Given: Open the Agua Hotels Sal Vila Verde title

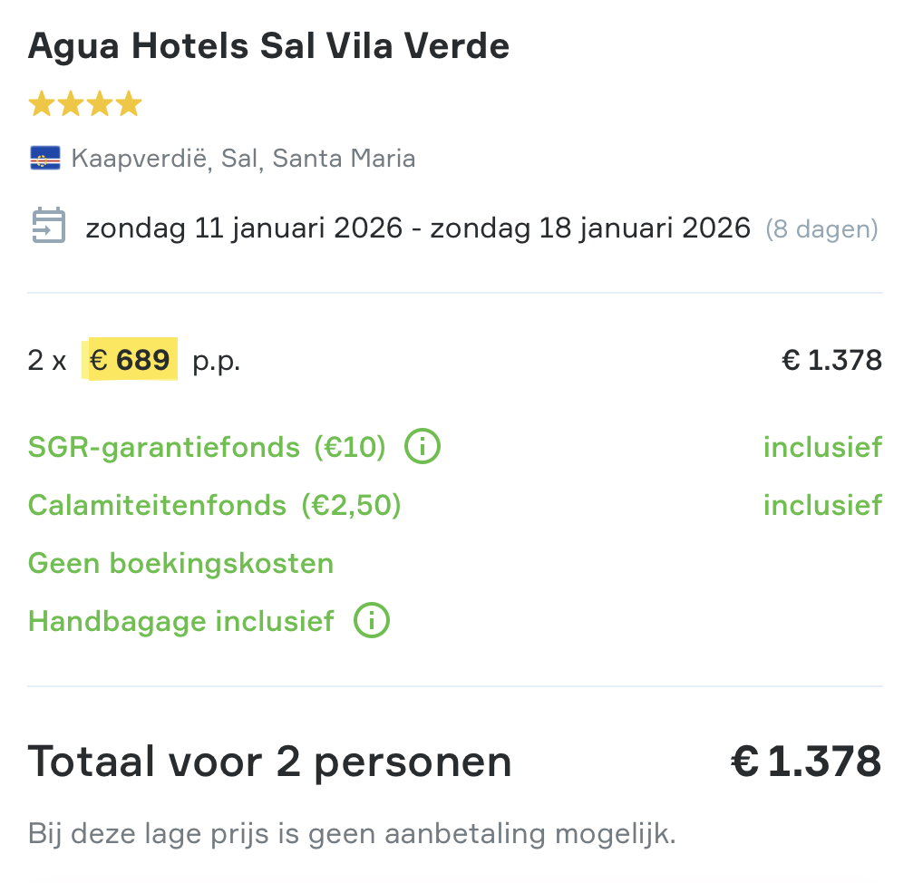Looking at the screenshot, I should (268, 46).
